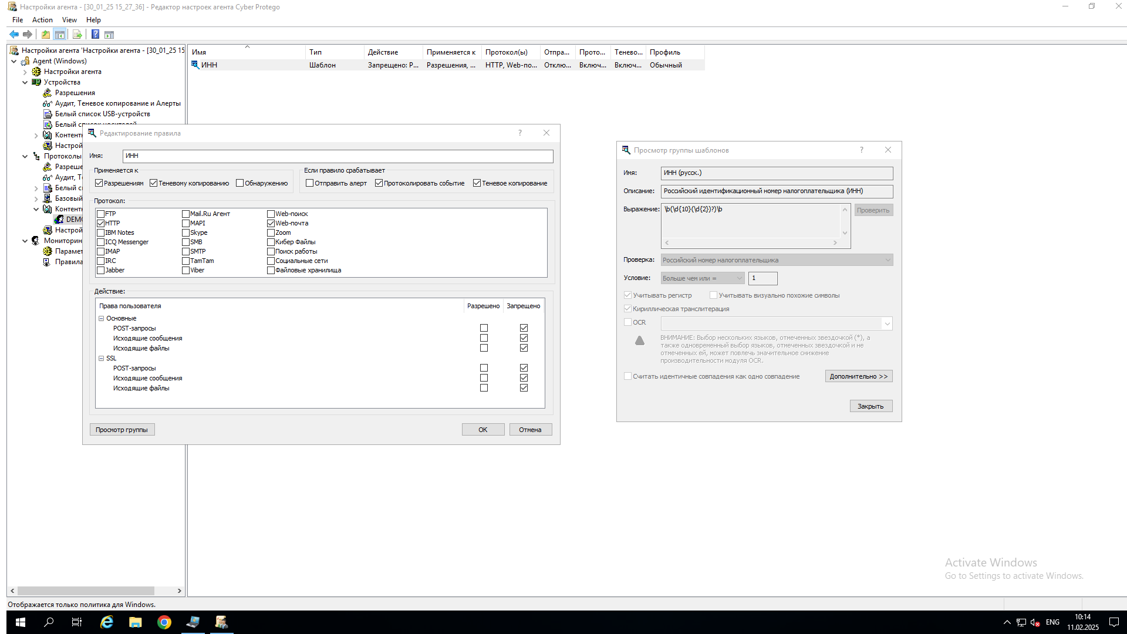This screenshot has width=1127, height=634.
Task: Click the Отмена button
Action: (x=531, y=430)
